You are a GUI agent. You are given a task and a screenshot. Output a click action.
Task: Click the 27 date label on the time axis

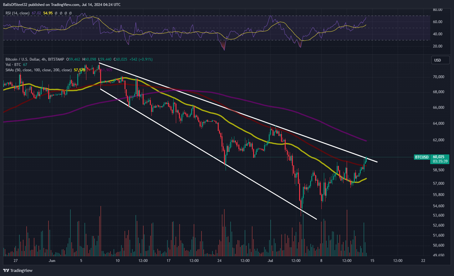point(16,260)
